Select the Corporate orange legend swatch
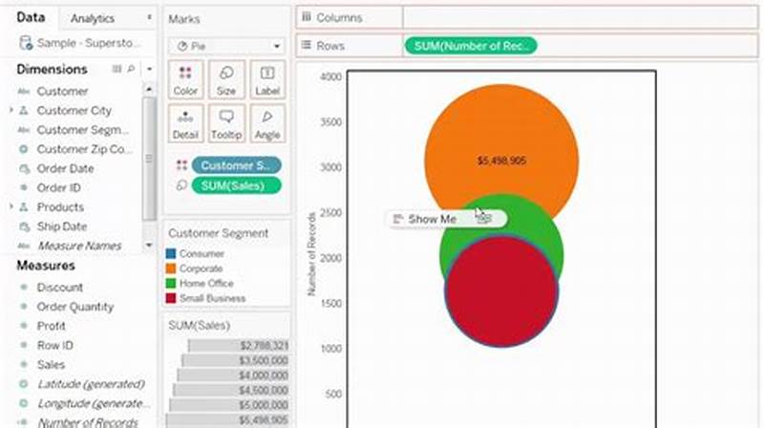The width and height of the screenshot is (764, 428). (171, 268)
